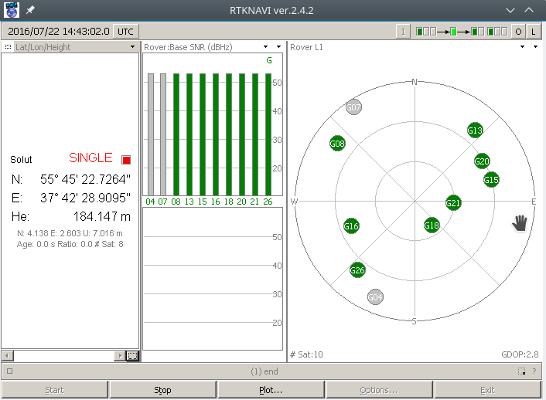Click the input stream 'I' button
546x400 pixels.
(403, 32)
